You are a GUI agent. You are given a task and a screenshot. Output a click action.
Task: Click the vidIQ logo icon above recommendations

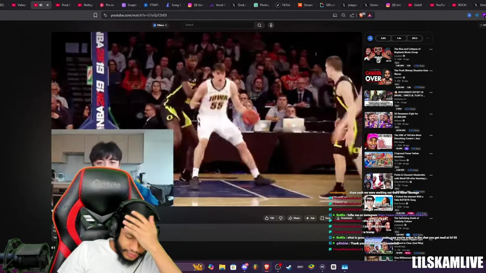pyautogui.click(x=370, y=38)
